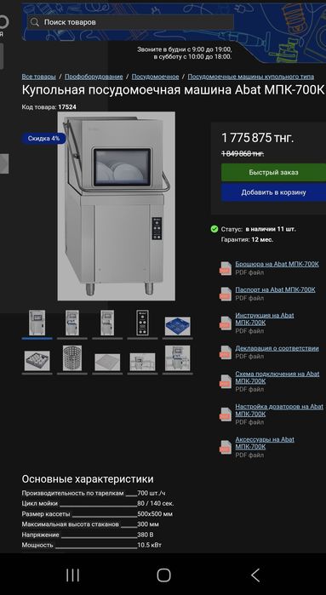Open 'Брошюра на Abat МПК-700К' PDF link
Image resolution: width=326 pixels, height=595 pixels.
pos(277,264)
